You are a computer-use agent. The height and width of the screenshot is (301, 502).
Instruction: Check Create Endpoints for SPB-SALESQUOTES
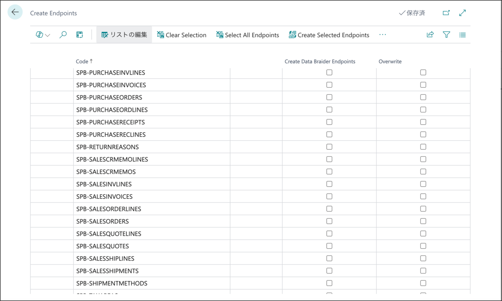(329, 246)
